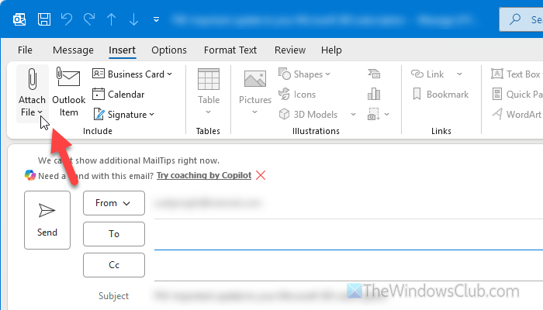Open Quick Parts
The height and width of the screenshot is (310, 543).
tap(517, 94)
